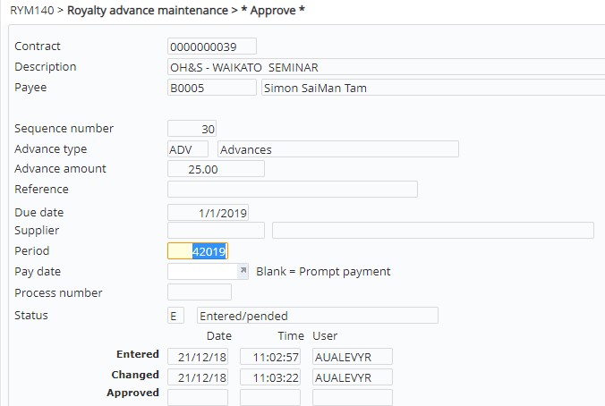The height and width of the screenshot is (406, 605).
Task: Click the Period field showing 42019
Action: pyautogui.click(x=198, y=251)
